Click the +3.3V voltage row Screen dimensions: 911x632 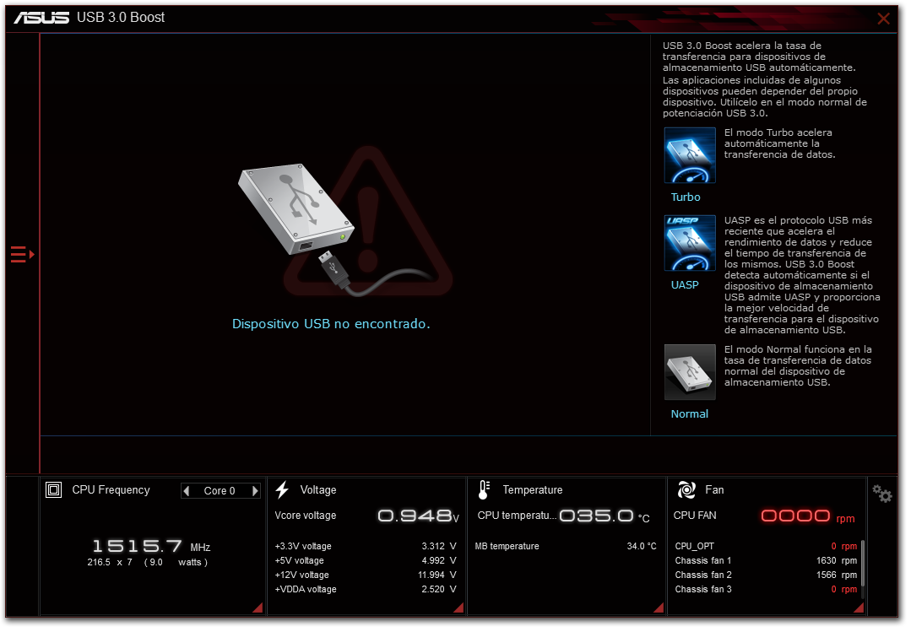366,546
